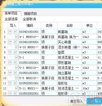Screen dimensions: 102x106
Task: Uncheck import box for 010401003001 实心砖墙
Action: tap(15, 42)
